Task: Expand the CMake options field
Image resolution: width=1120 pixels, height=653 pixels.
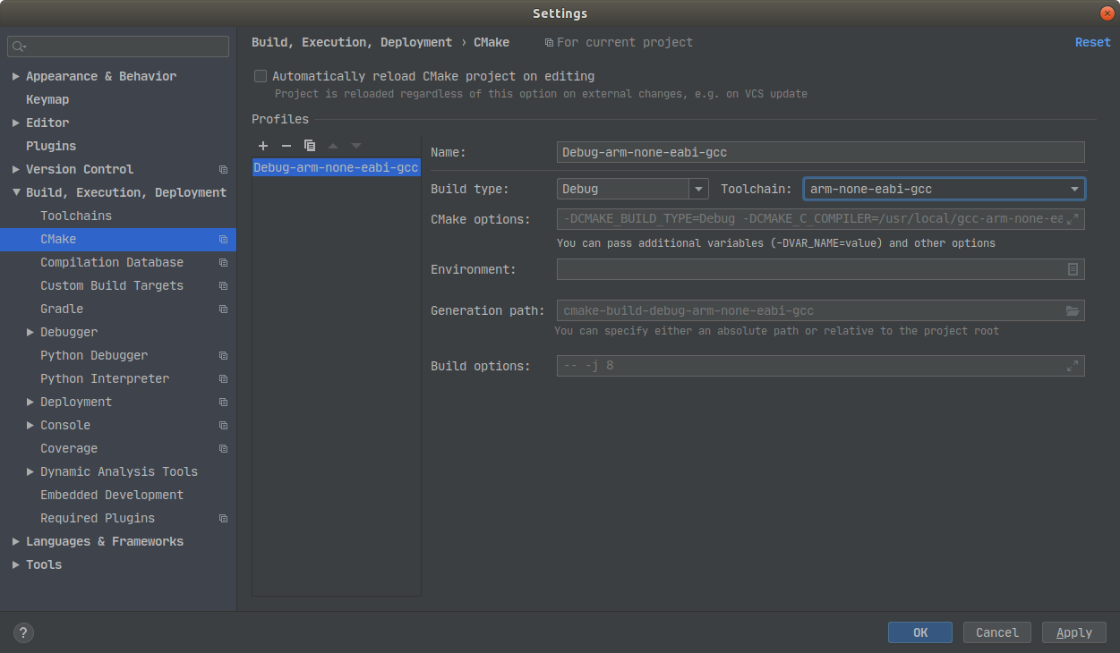Action: point(1073,219)
